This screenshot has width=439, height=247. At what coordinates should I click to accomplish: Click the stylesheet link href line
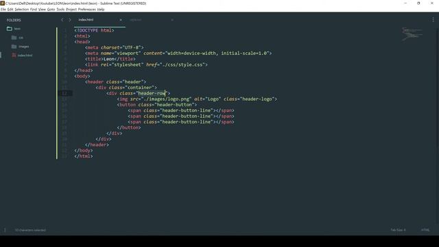pyautogui.click(x=146, y=64)
